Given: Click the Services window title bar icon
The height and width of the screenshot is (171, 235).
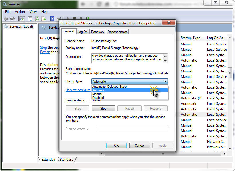Looking at the screenshot, I should click(x=5, y=4).
